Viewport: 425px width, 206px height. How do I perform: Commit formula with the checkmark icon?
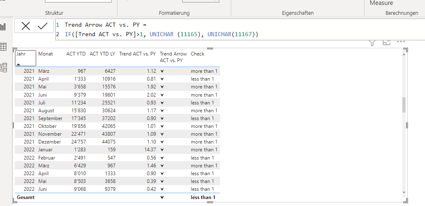pos(42,26)
